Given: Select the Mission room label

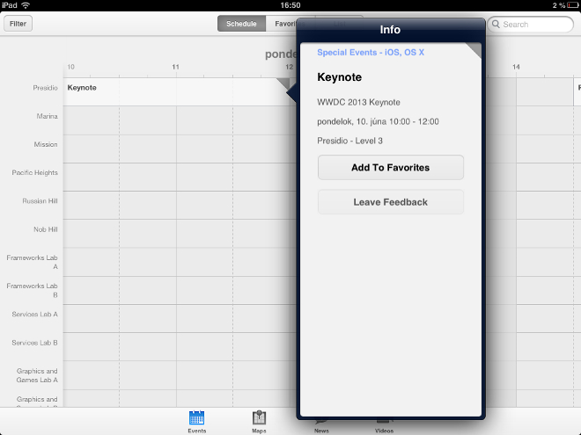Looking at the screenshot, I should tap(46, 144).
